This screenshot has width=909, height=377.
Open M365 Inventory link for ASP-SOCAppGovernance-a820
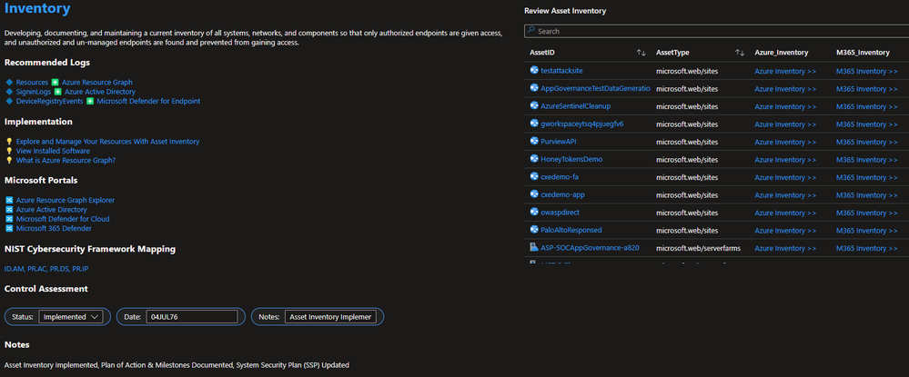click(x=866, y=248)
